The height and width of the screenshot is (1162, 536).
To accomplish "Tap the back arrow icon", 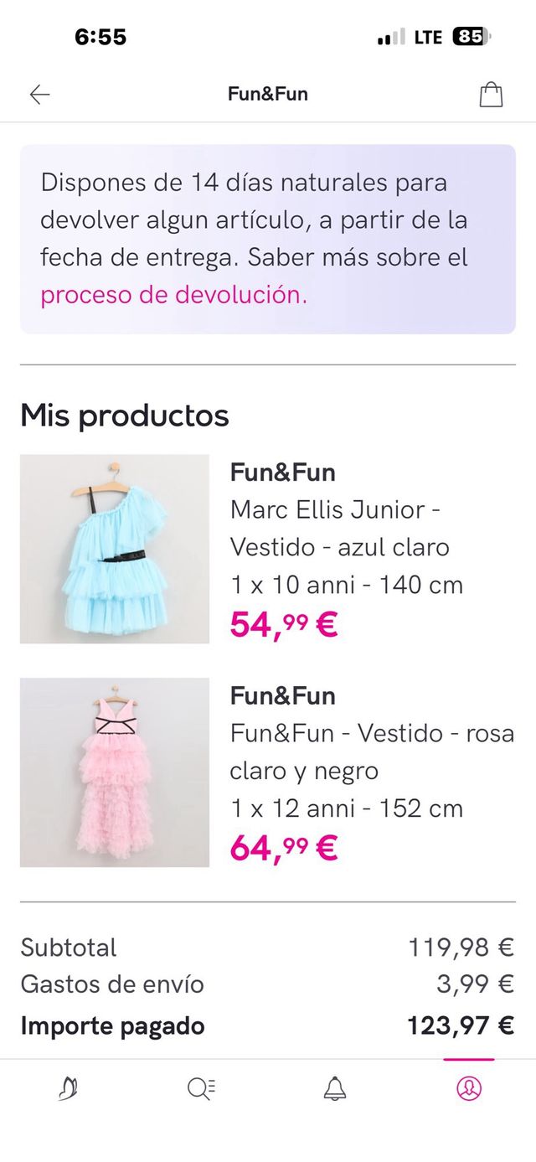I will pyautogui.click(x=39, y=94).
